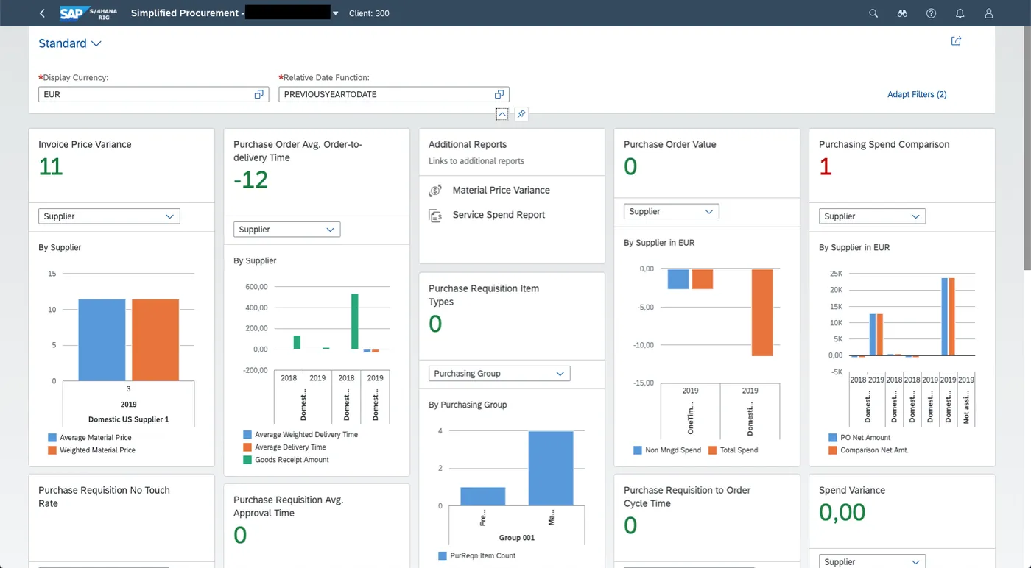1031x568 pixels.
Task: Open the binoculars App Finder icon
Action: click(902, 13)
